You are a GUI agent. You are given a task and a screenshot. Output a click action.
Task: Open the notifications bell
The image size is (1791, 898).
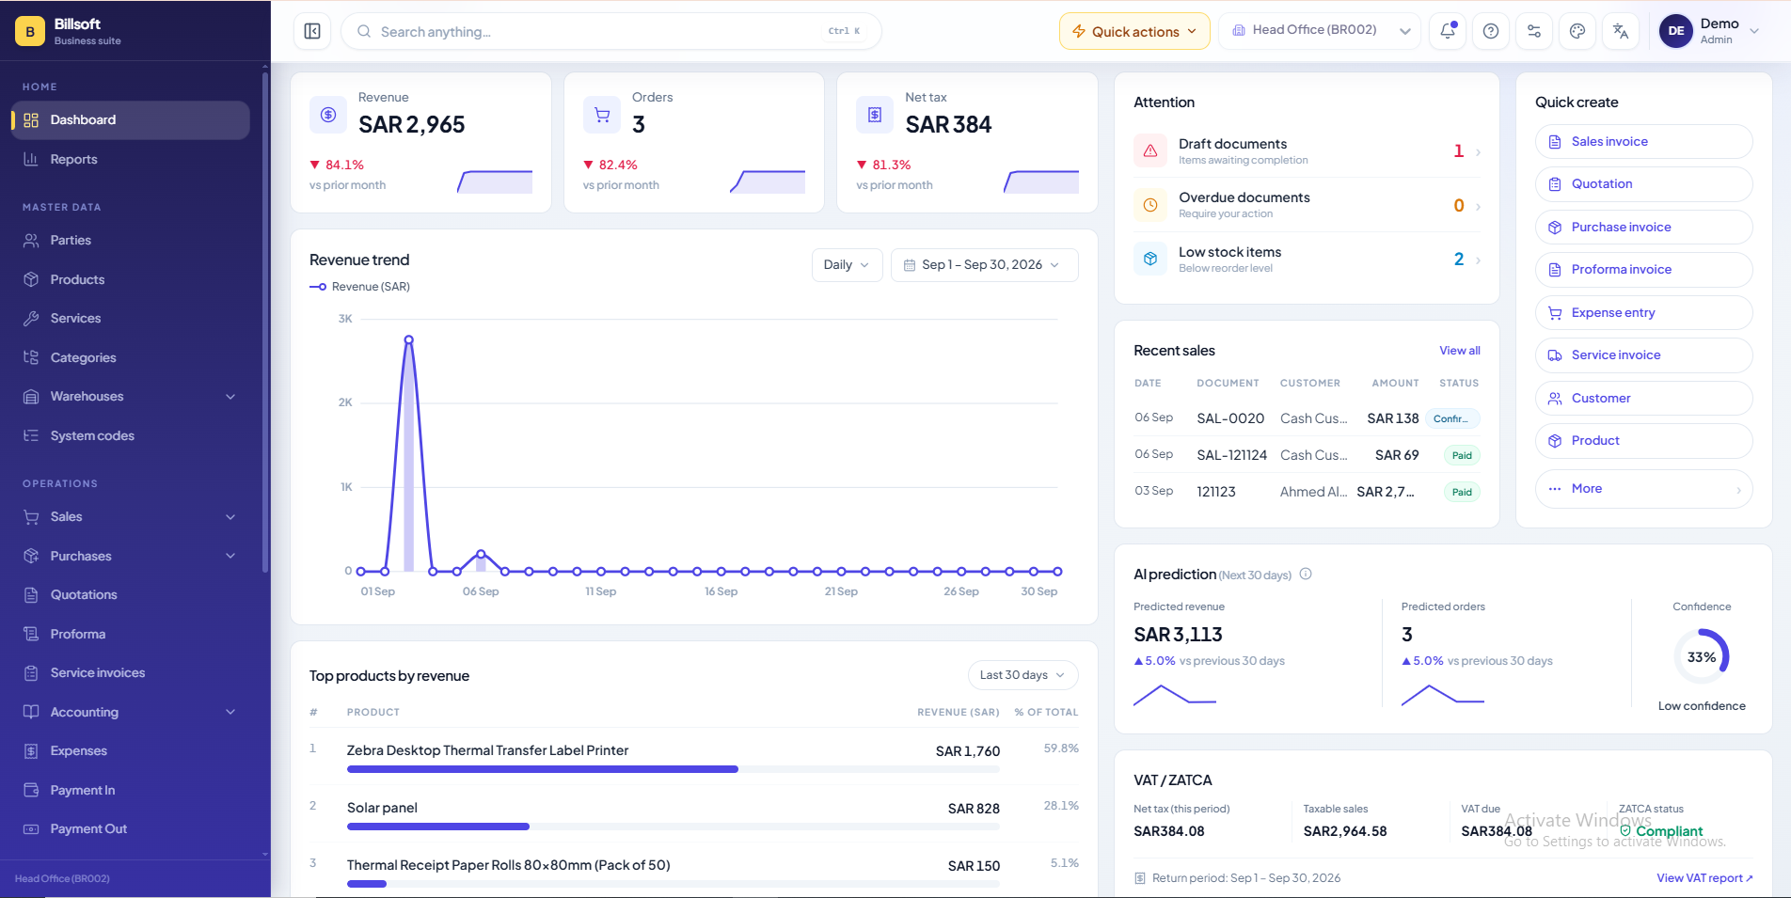point(1448,31)
